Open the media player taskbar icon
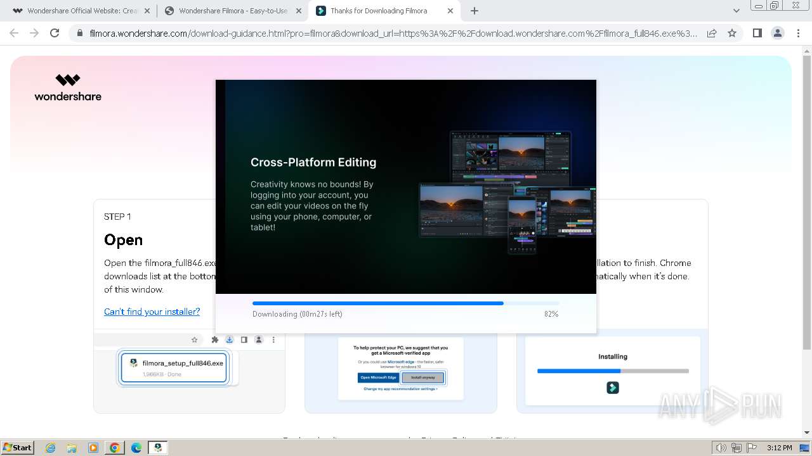 93,448
